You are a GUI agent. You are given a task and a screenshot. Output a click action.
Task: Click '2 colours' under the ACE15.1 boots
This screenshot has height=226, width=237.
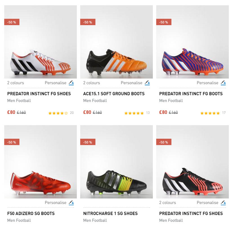click(x=91, y=83)
